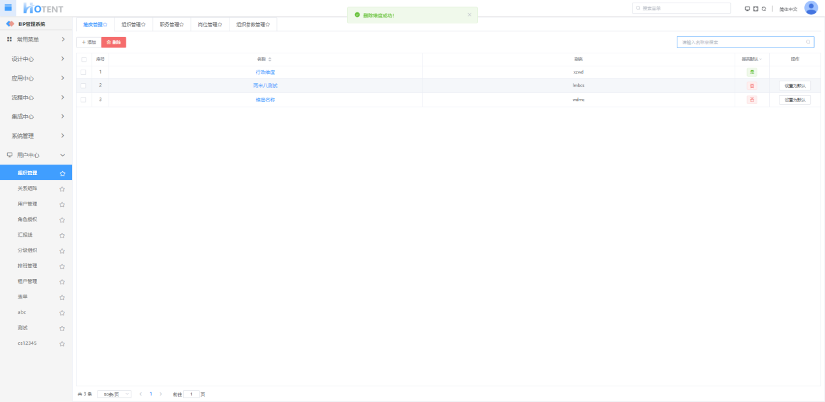
Task: Click the monitor icon in top bar
Action: 748,8
